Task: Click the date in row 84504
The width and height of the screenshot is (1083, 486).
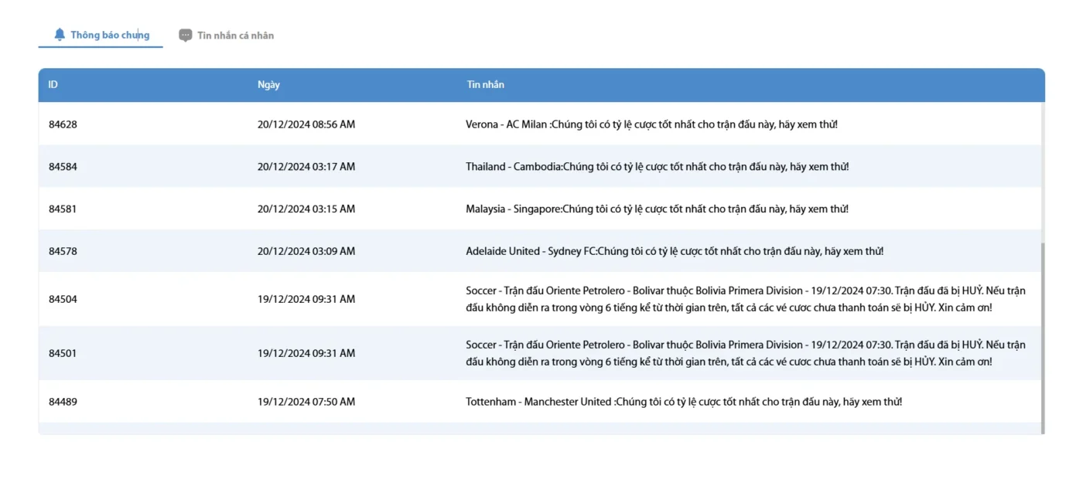Action: click(306, 299)
